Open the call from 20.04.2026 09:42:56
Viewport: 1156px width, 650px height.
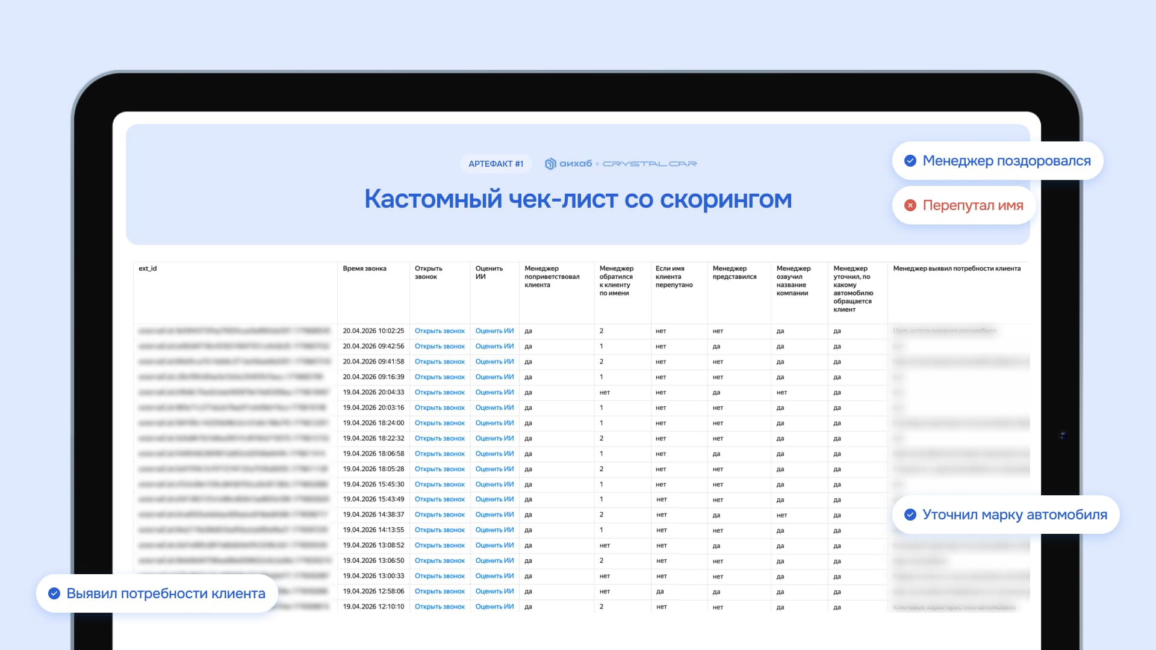point(440,346)
